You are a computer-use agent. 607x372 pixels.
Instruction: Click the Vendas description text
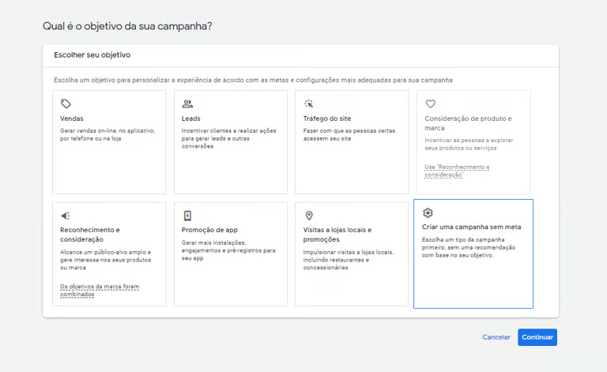click(107, 134)
